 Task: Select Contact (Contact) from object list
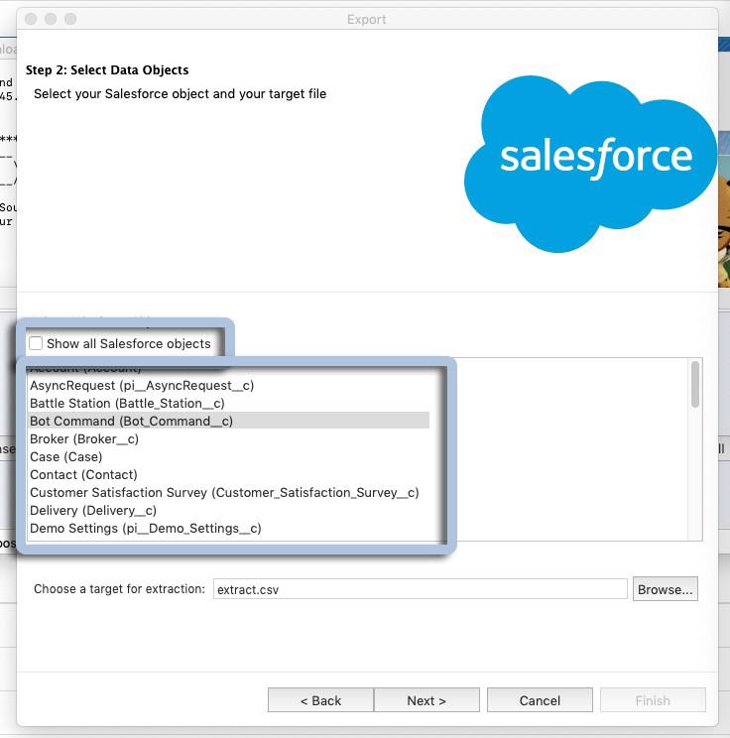click(83, 474)
